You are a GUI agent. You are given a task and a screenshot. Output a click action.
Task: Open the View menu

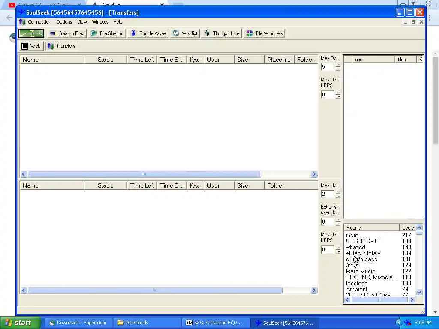coord(82,22)
